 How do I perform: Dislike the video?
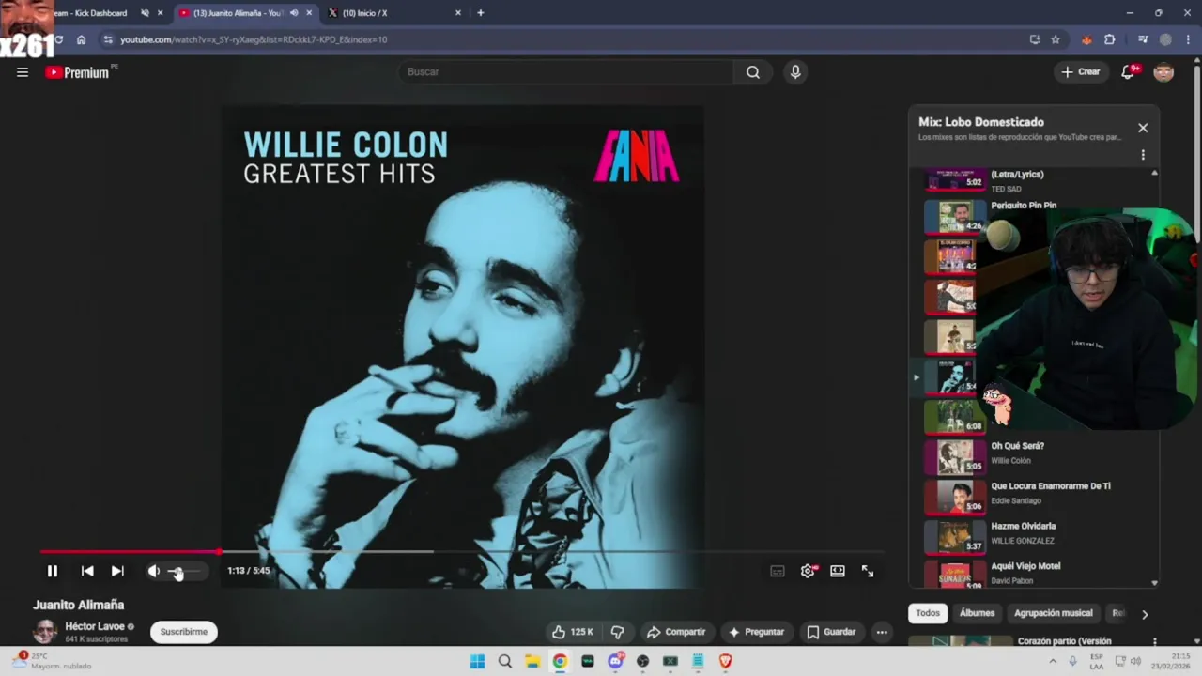[617, 632]
